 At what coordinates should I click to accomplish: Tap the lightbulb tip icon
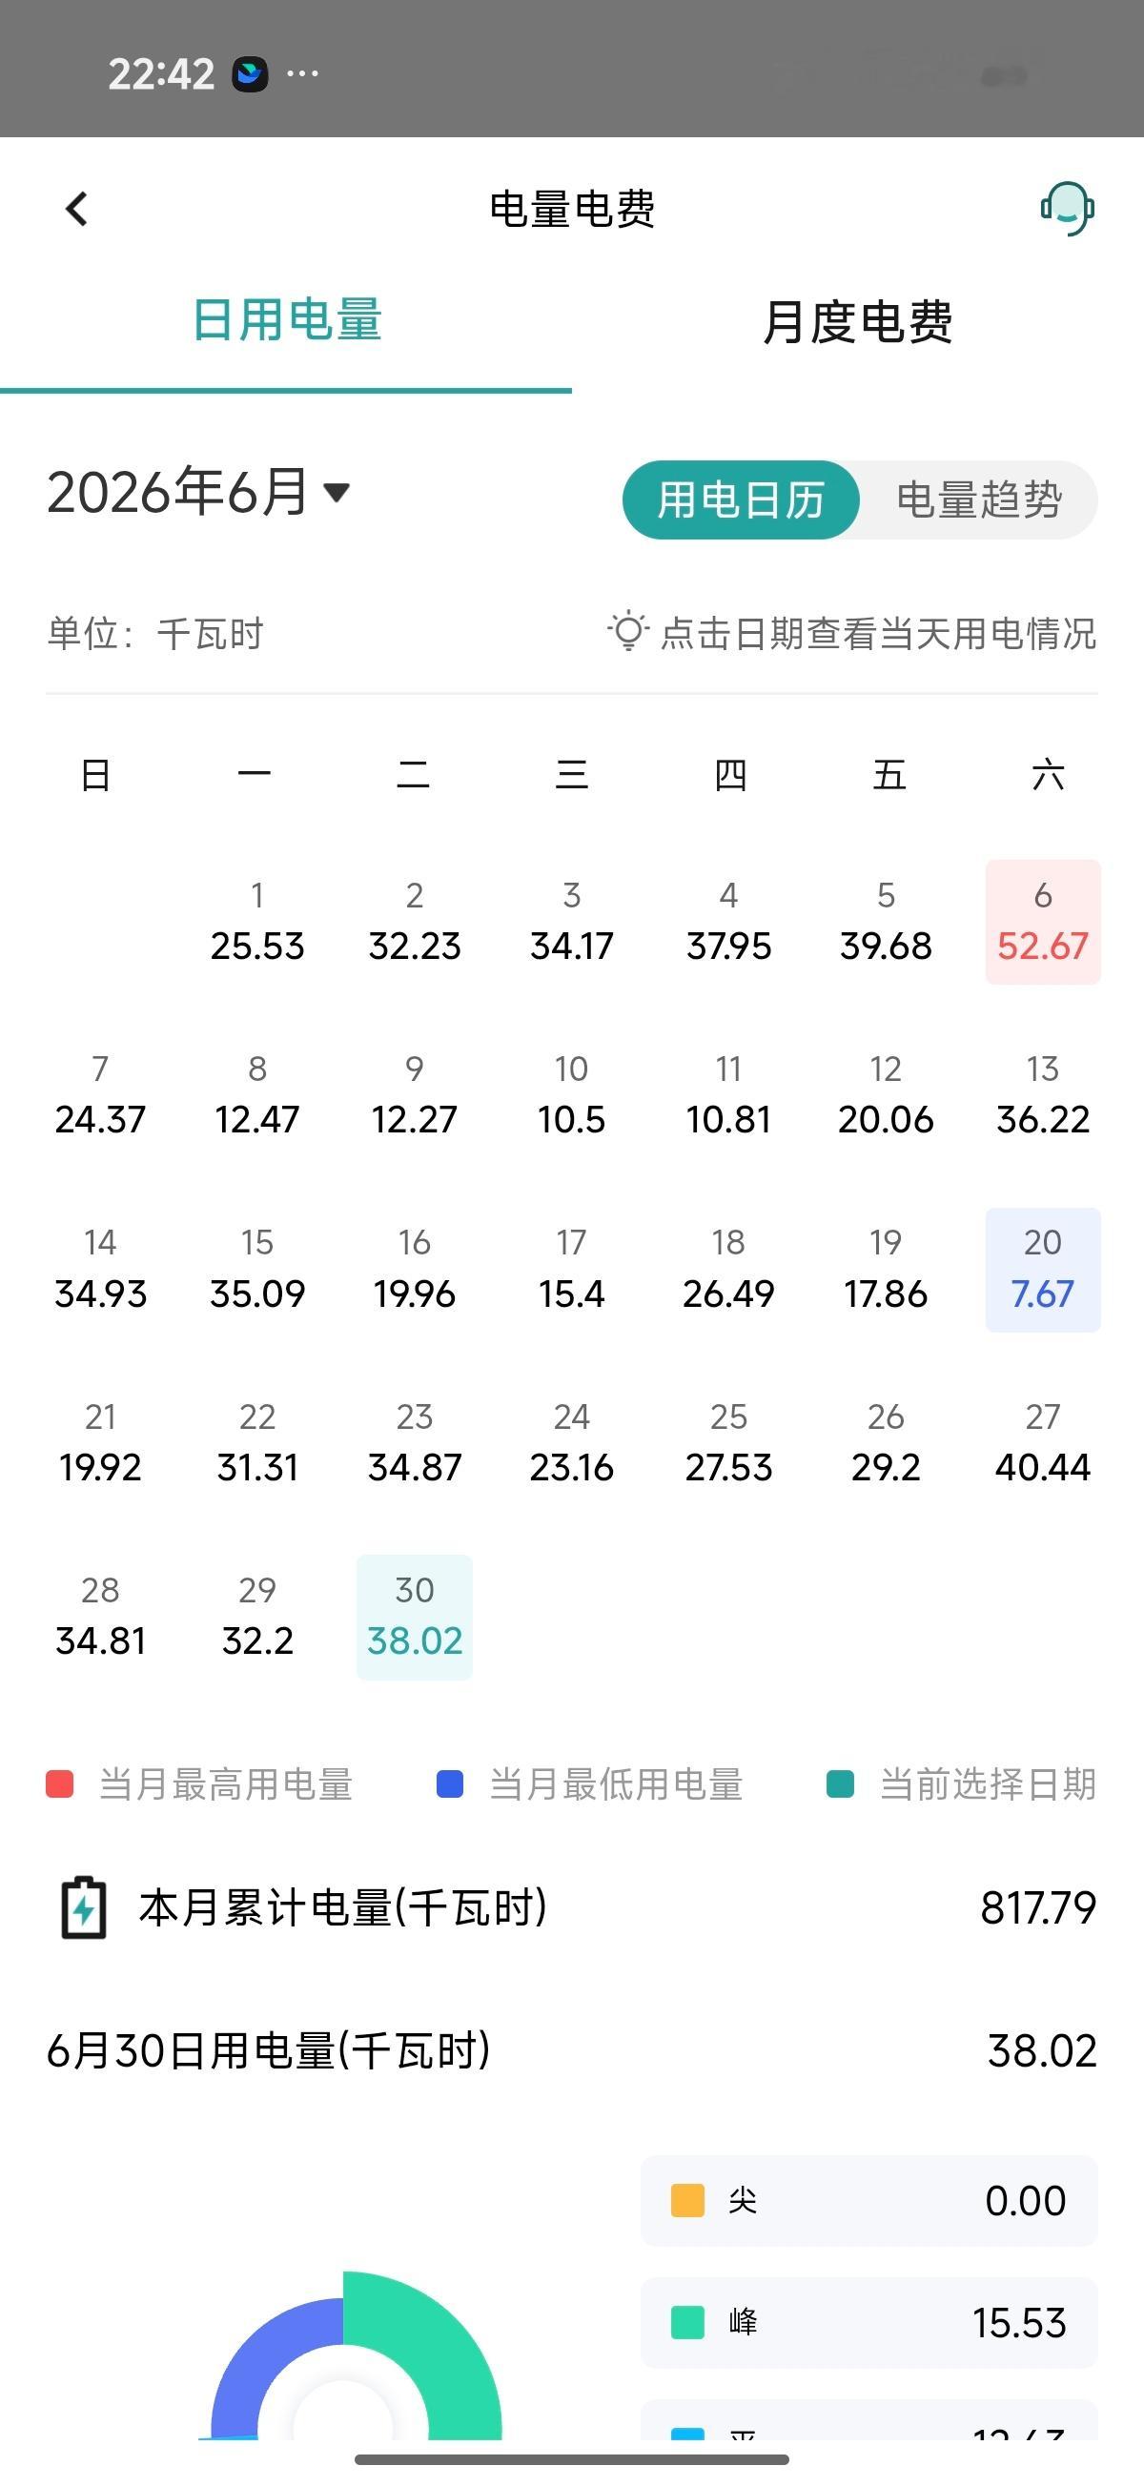627,631
